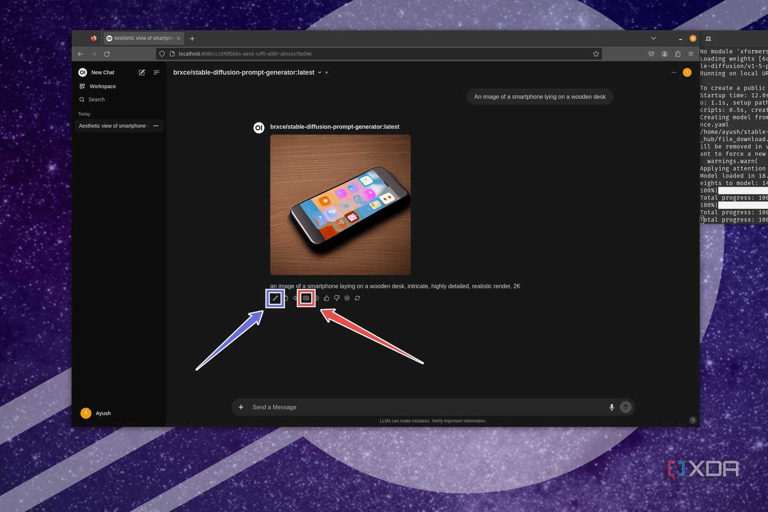The image size is (768, 512).
Task: Click the edit pencil icon under the response
Action: click(275, 298)
